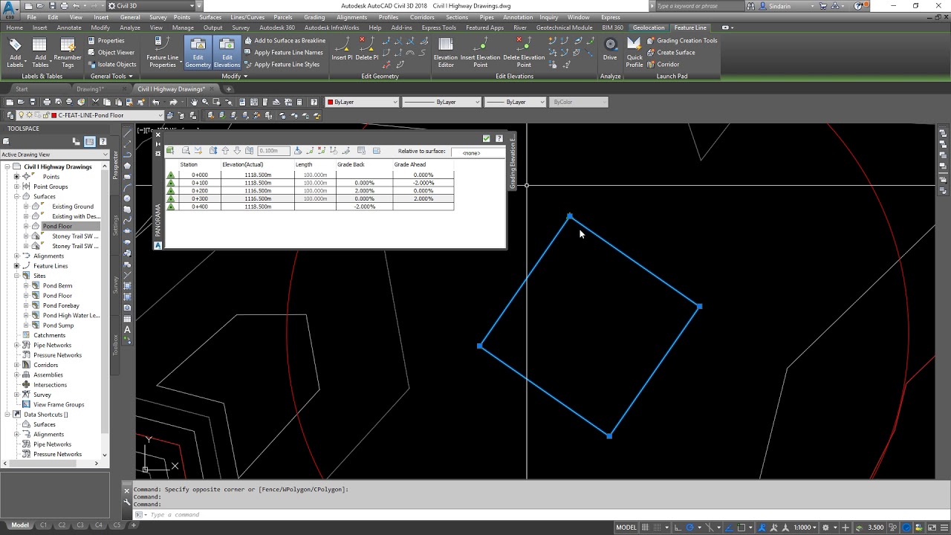951x535 pixels.
Task: Click the Panorama green checkmark button
Action: [x=487, y=138]
